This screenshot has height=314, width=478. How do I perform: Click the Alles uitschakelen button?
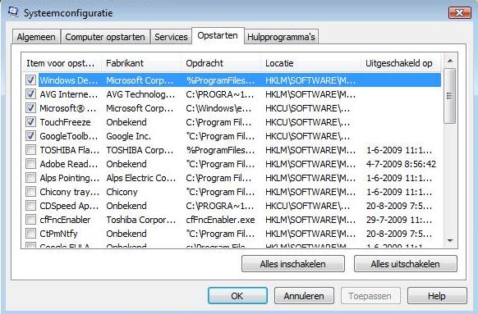406,264
